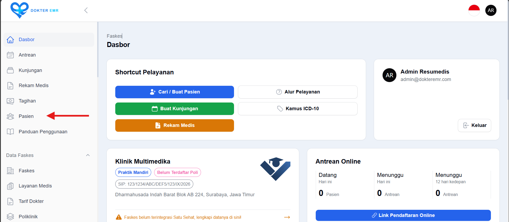The height and width of the screenshot is (222, 509).
Task: Click the Rekam Medis document icon in the sidebar
Action: click(10, 86)
